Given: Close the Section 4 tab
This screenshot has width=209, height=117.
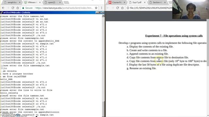Looking at the screenshot, I should [x=165, y=2].
